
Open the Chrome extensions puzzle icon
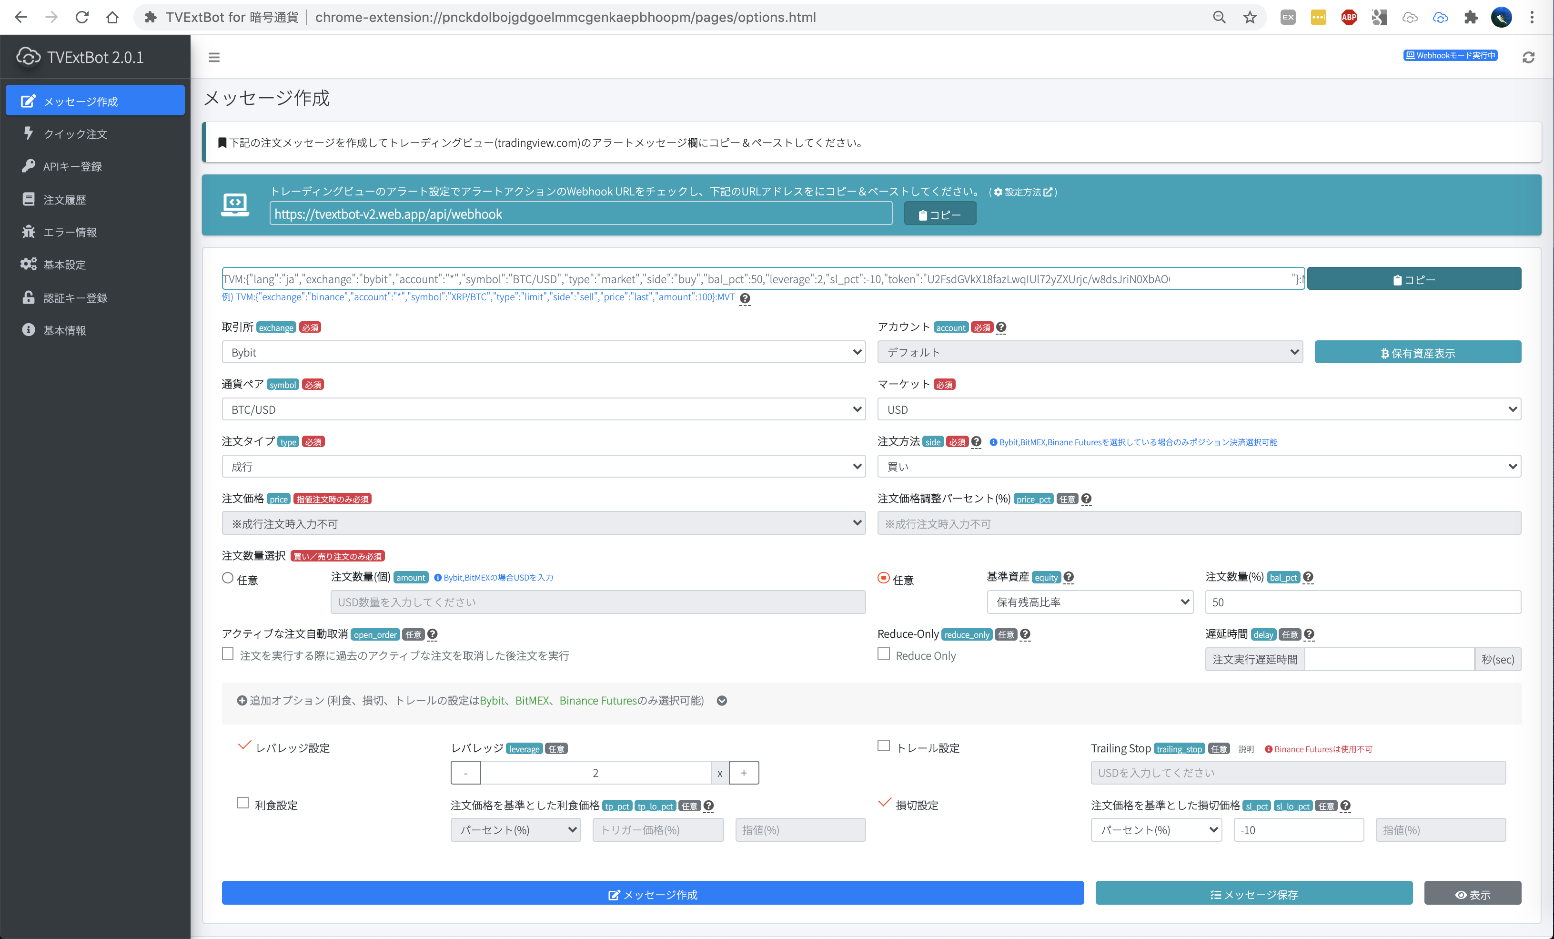click(1471, 17)
